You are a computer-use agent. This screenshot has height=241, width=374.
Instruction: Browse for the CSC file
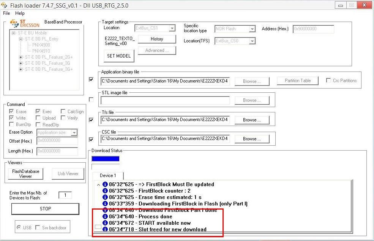[x=252, y=139]
